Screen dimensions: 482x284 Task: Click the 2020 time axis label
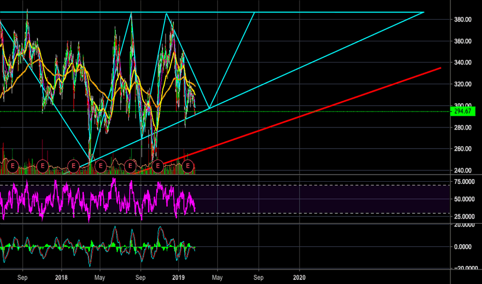(299, 278)
